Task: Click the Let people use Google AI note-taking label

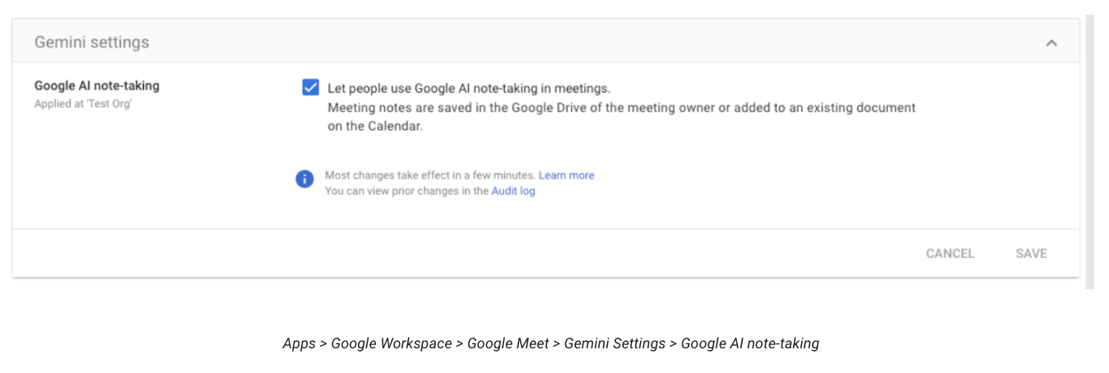Action: 469,88
